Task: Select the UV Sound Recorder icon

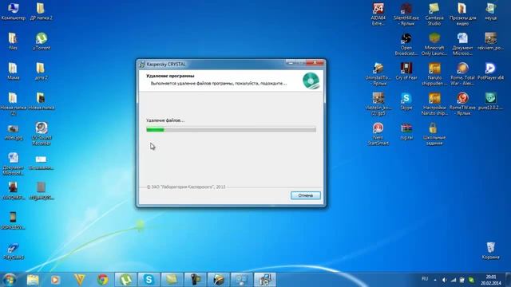Action: pos(42,133)
